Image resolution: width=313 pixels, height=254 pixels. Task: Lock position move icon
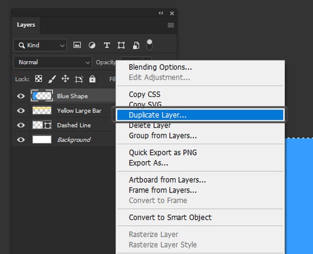(65, 79)
